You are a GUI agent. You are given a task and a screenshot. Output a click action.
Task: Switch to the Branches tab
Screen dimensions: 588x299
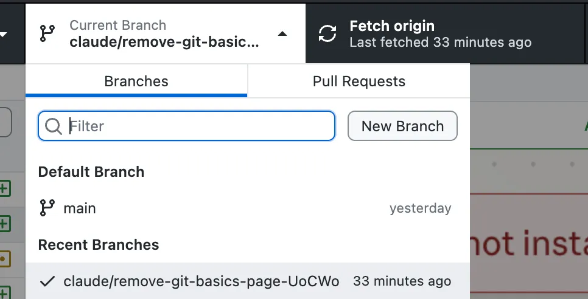pyautogui.click(x=136, y=81)
